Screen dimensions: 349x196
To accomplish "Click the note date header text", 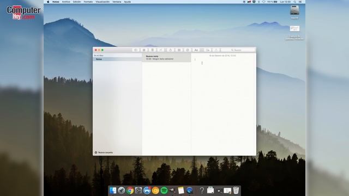I will 222,56.
